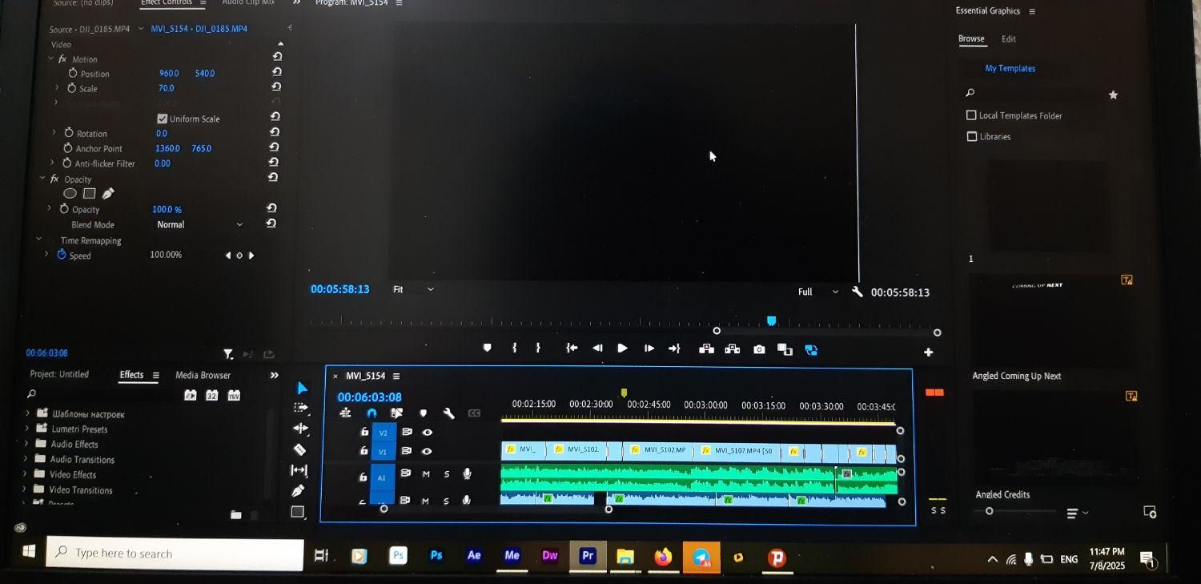The height and width of the screenshot is (584, 1201).
Task: Switch to the Browse tab
Action: [971, 38]
